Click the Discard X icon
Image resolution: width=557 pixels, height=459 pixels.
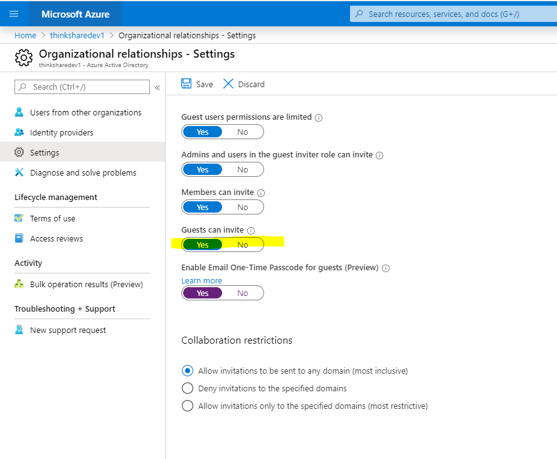[228, 84]
